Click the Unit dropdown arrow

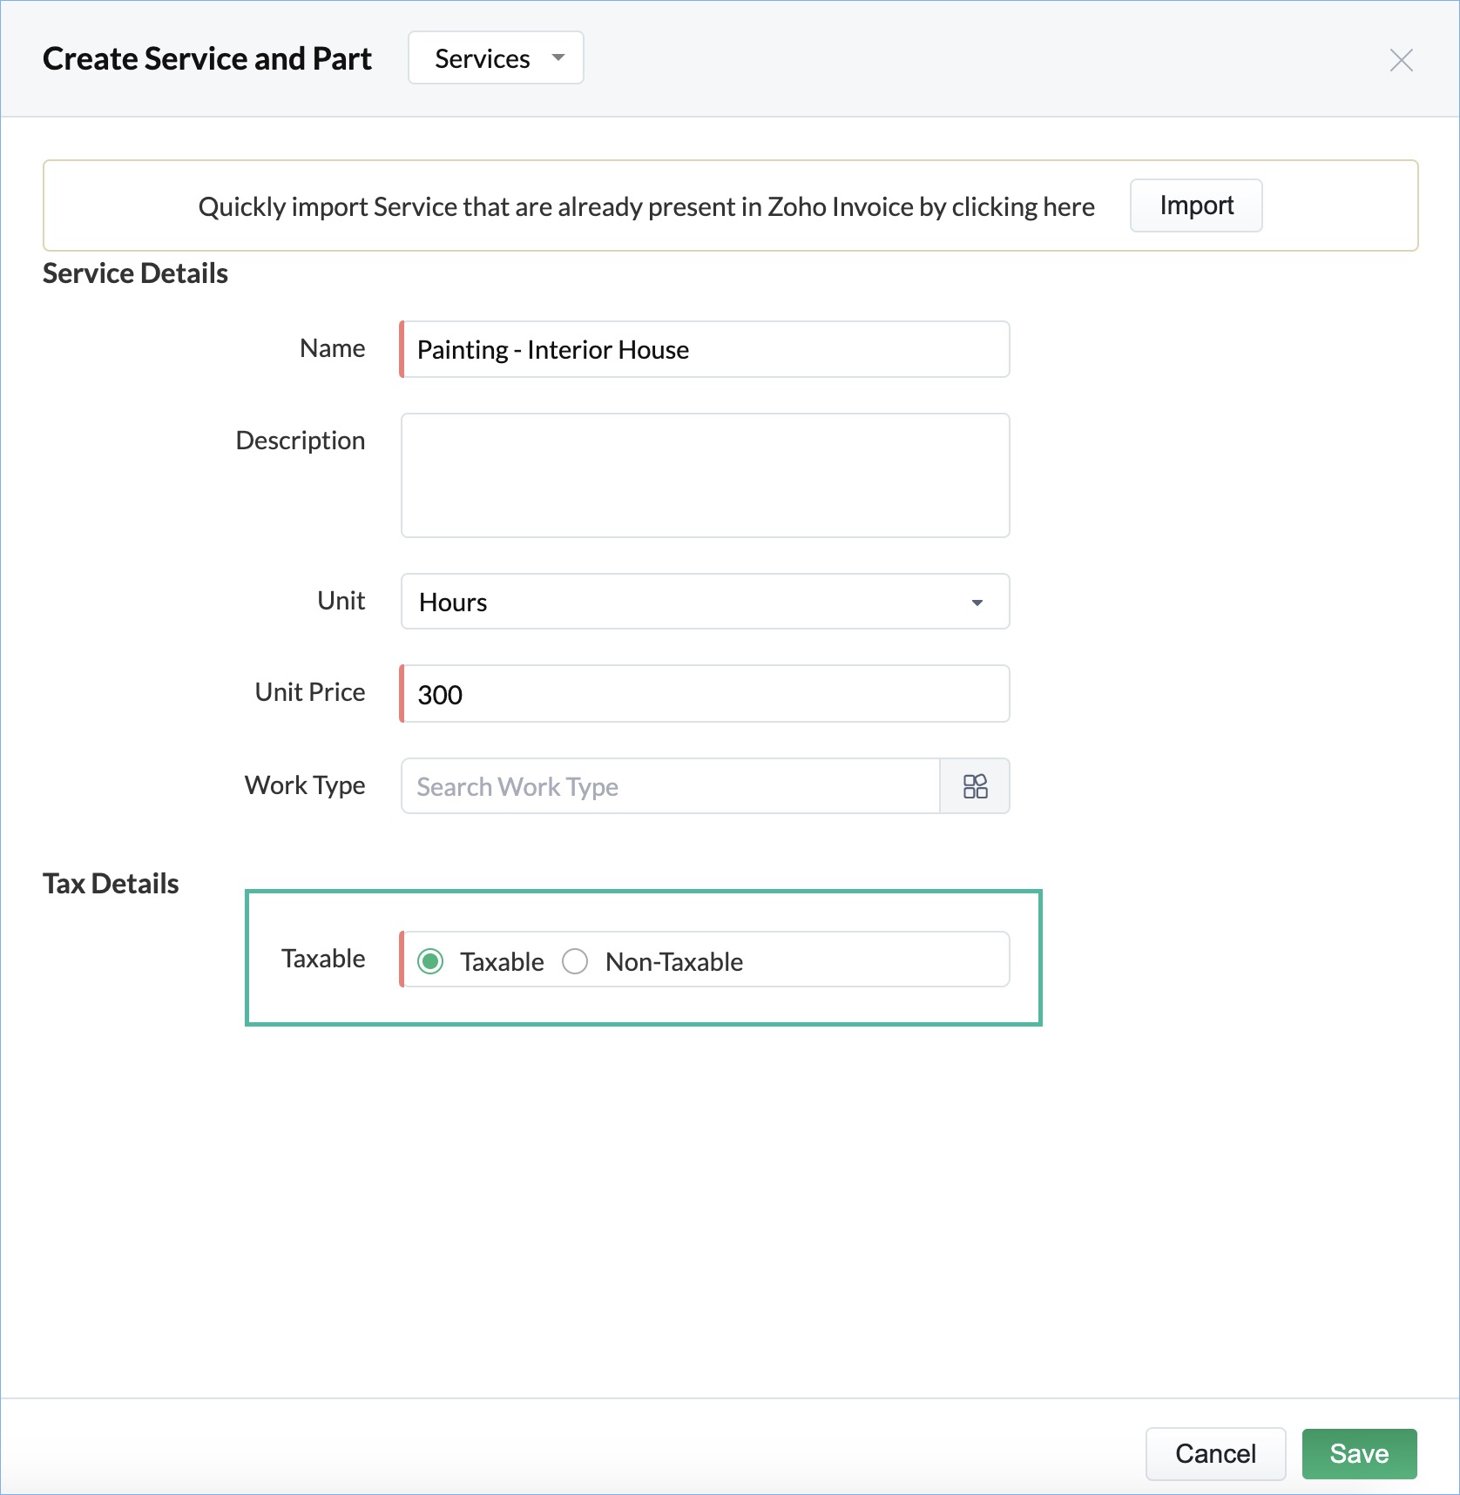[x=977, y=603]
